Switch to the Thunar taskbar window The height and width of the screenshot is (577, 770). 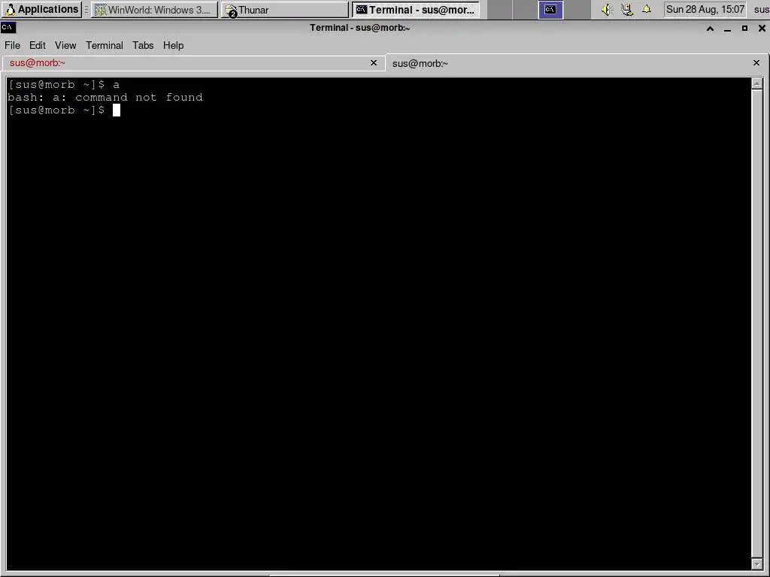[x=285, y=10]
